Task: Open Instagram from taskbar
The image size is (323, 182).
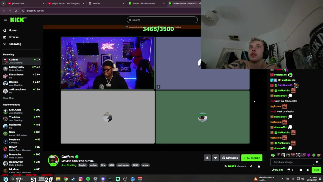Action: tap(80, 179)
